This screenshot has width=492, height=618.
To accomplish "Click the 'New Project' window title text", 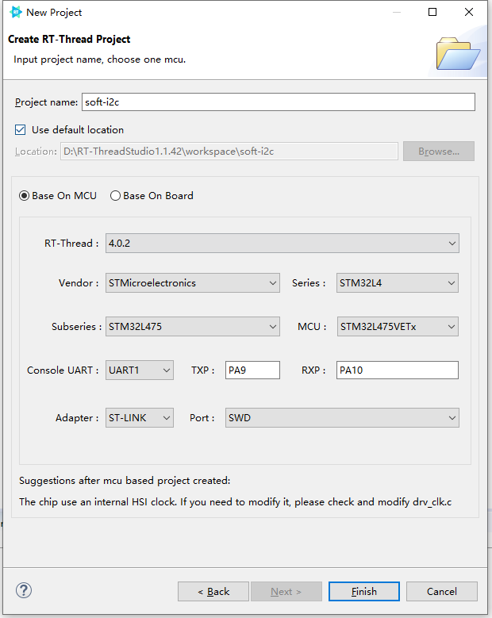I will 54,13.
